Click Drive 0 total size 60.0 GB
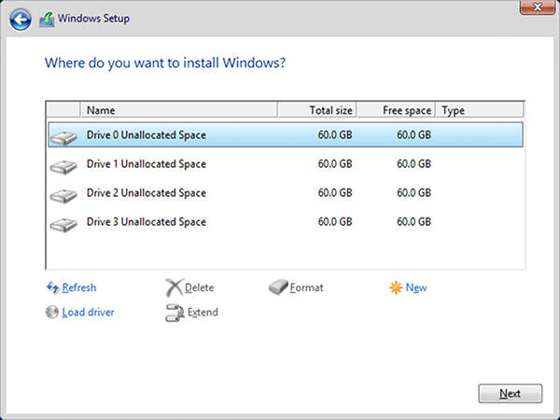This screenshot has height=420, width=560. (335, 134)
